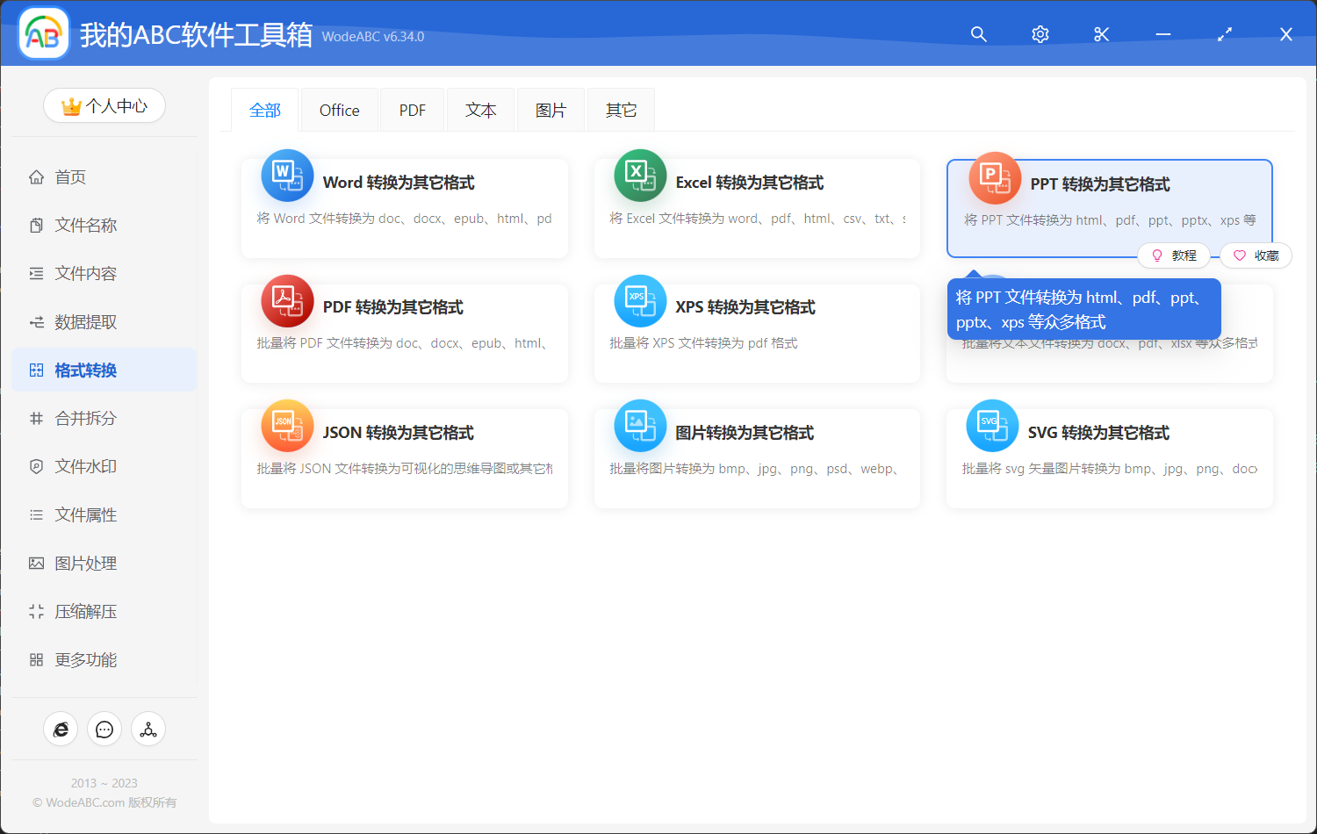
Task: Click the share network icon at bottom left
Action: pos(148,729)
